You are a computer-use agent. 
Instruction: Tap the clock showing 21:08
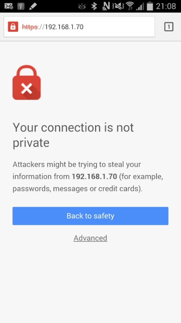[x=166, y=6]
